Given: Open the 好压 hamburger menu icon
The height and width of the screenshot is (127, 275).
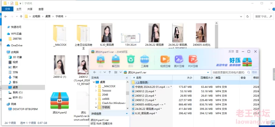Looking at the screenshot, I should coord(237,52).
